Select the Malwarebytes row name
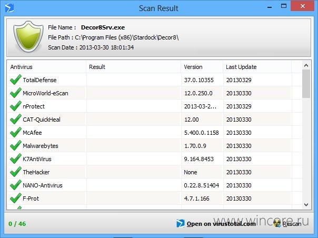This screenshot has height=238, width=318. [41, 146]
